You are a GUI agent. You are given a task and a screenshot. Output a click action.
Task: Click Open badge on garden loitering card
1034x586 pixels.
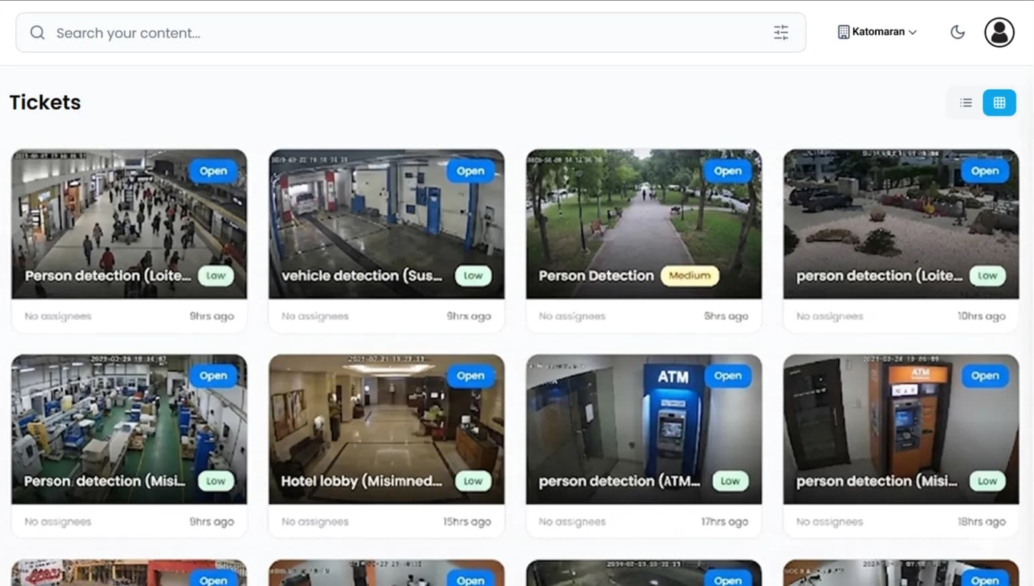point(985,171)
